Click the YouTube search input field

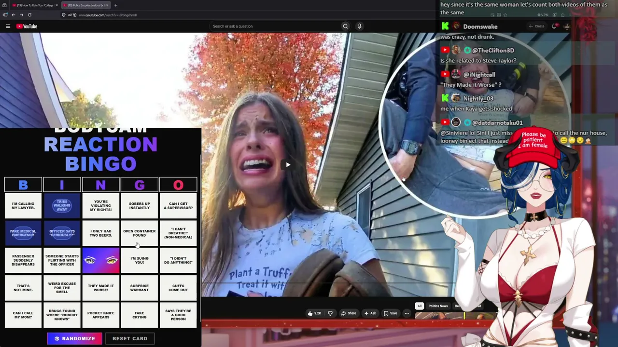(x=275, y=26)
